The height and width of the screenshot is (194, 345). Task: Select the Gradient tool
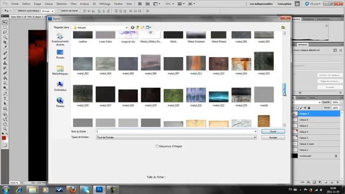[x=5, y=78]
